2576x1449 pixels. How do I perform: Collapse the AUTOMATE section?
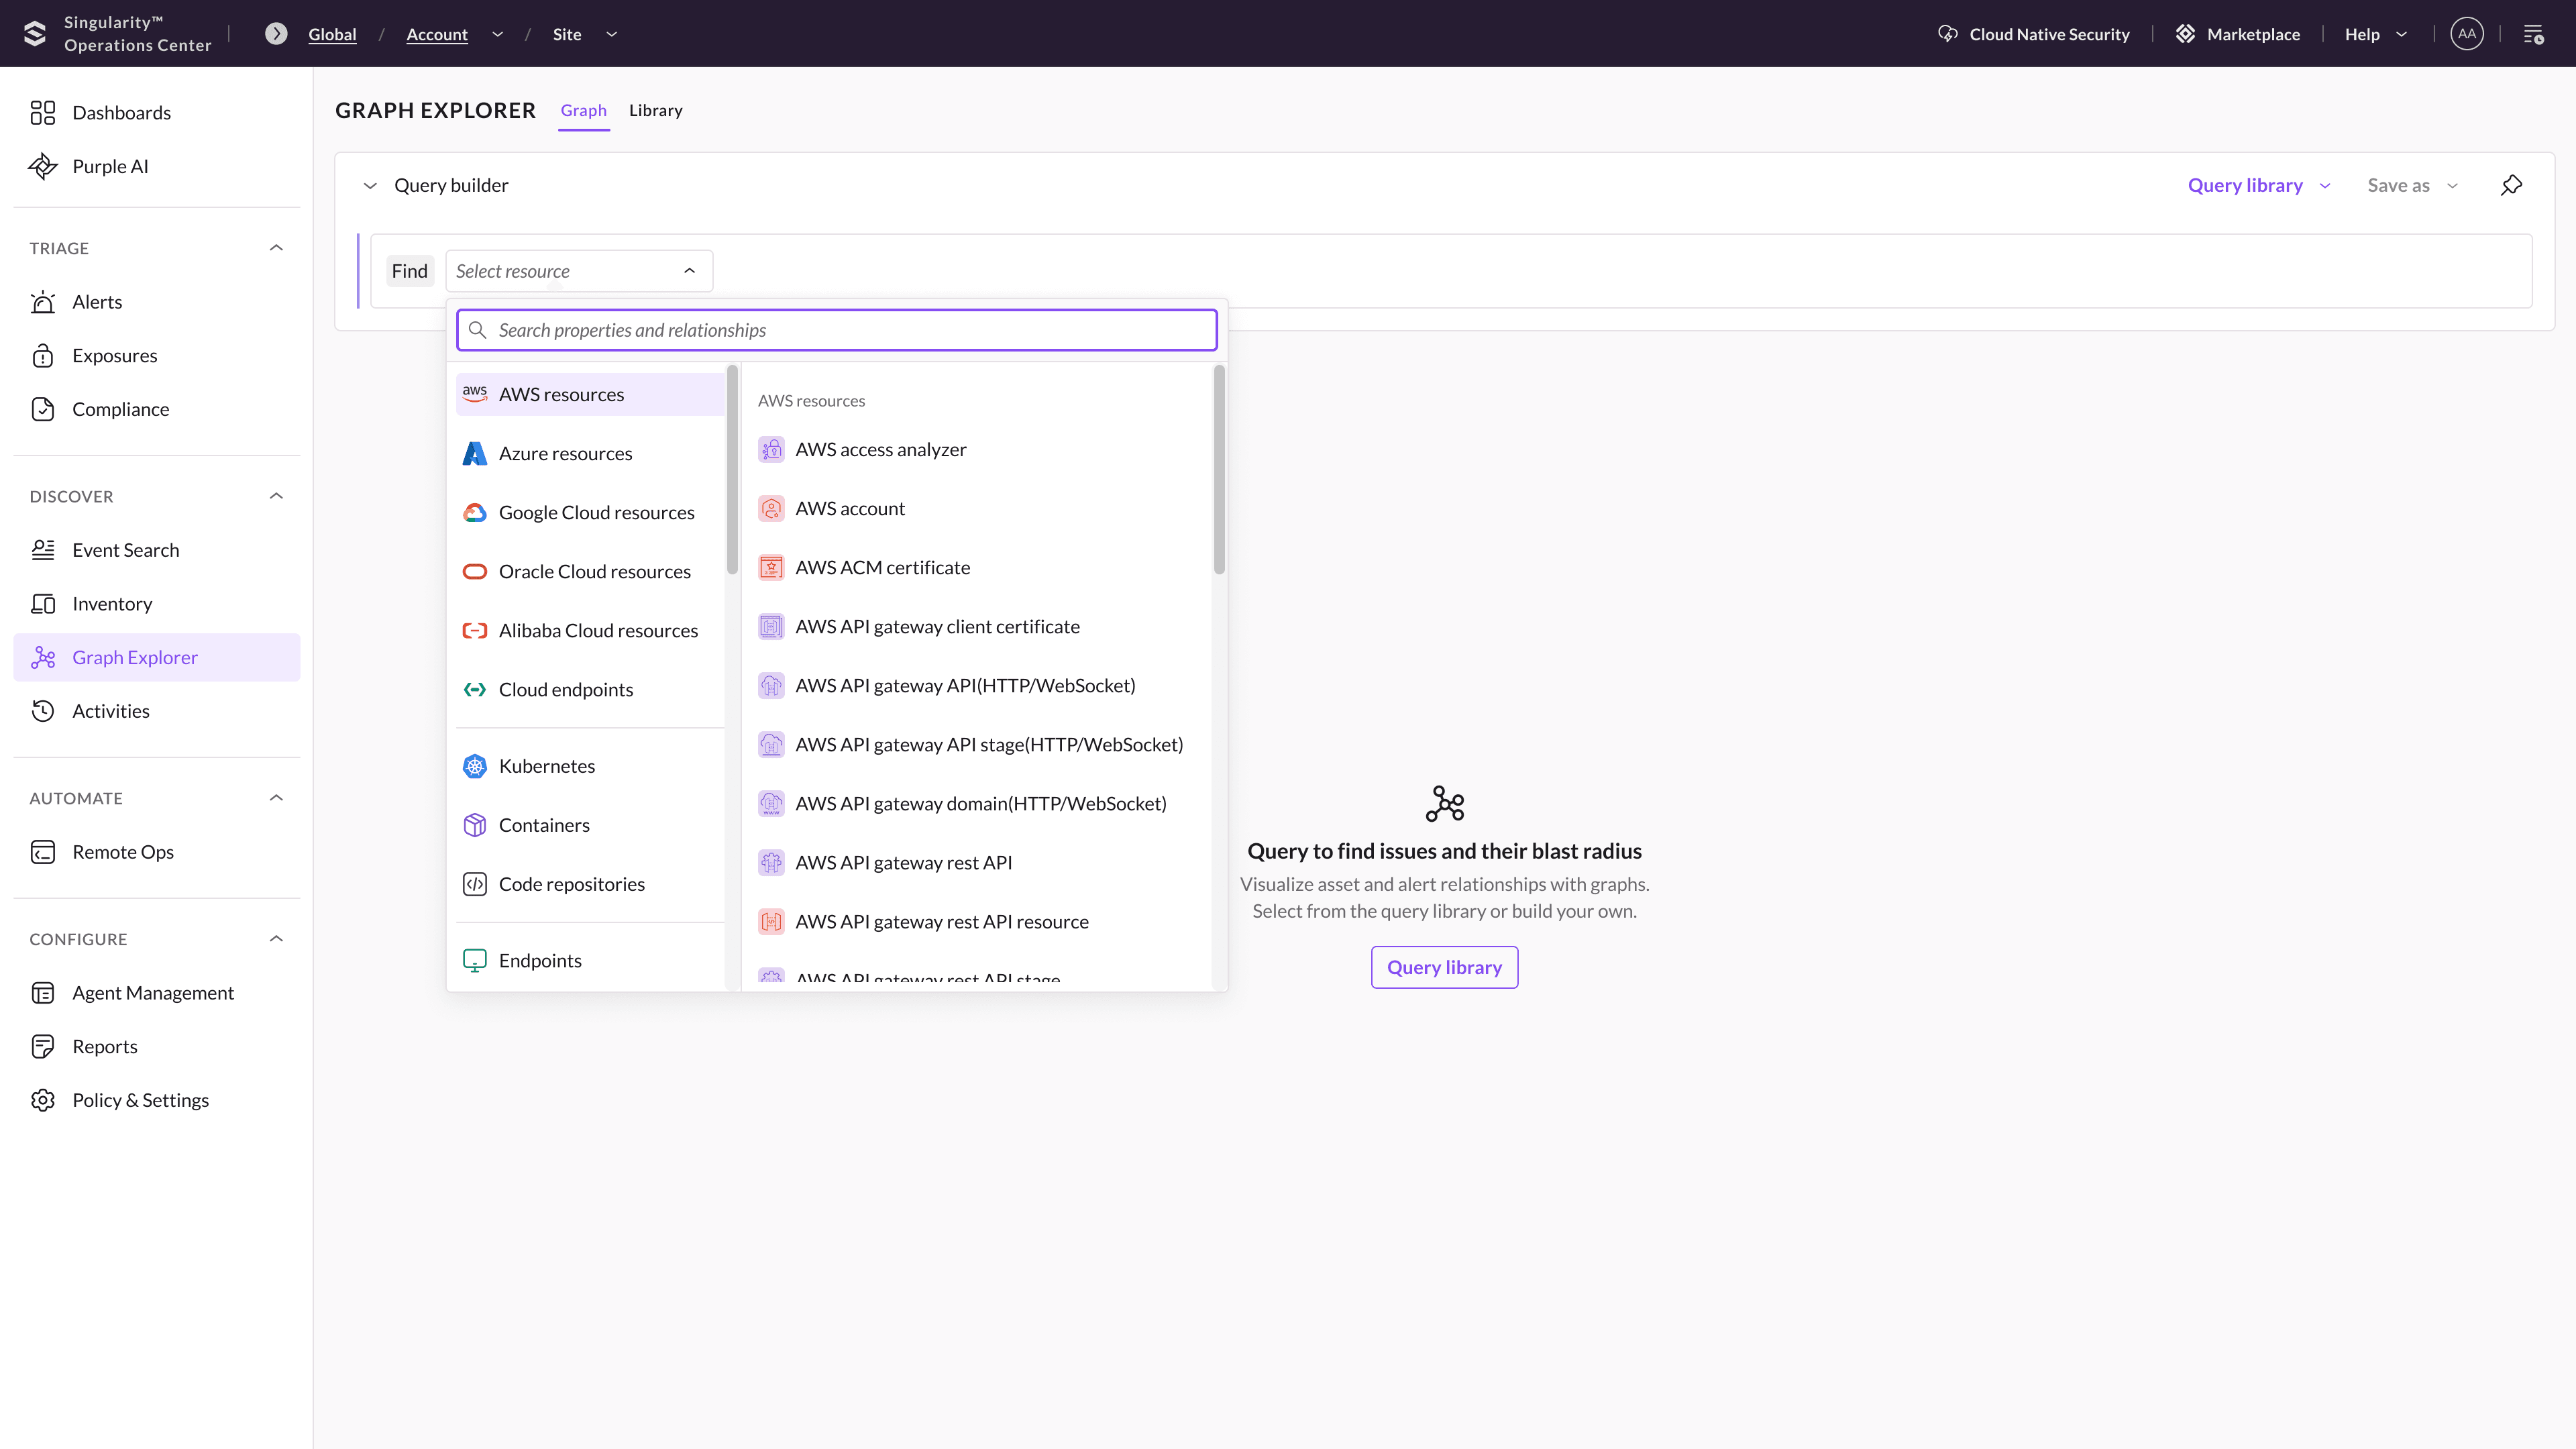pyautogui.click(x=277, y=798)
